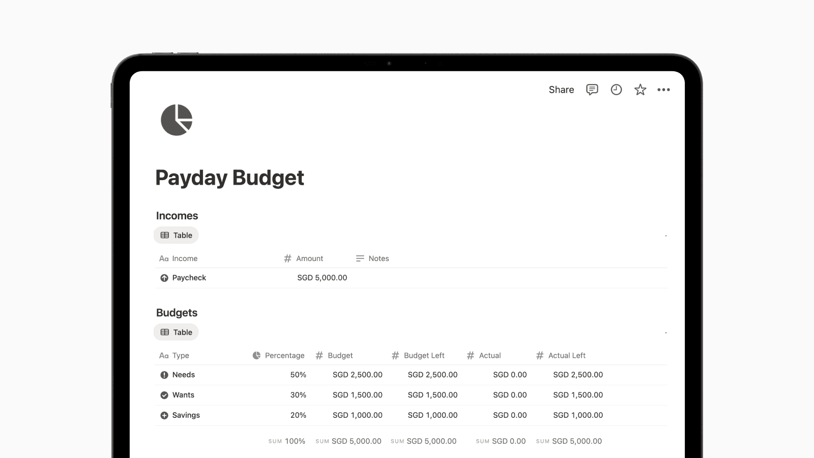Click the SUM 100% percentage total
Viewport: 814px width, 458px height.
(x=287, y=441)
